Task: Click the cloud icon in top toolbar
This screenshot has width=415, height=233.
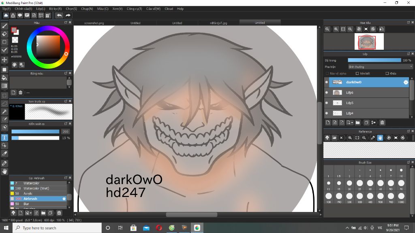Action: point(6,16)
